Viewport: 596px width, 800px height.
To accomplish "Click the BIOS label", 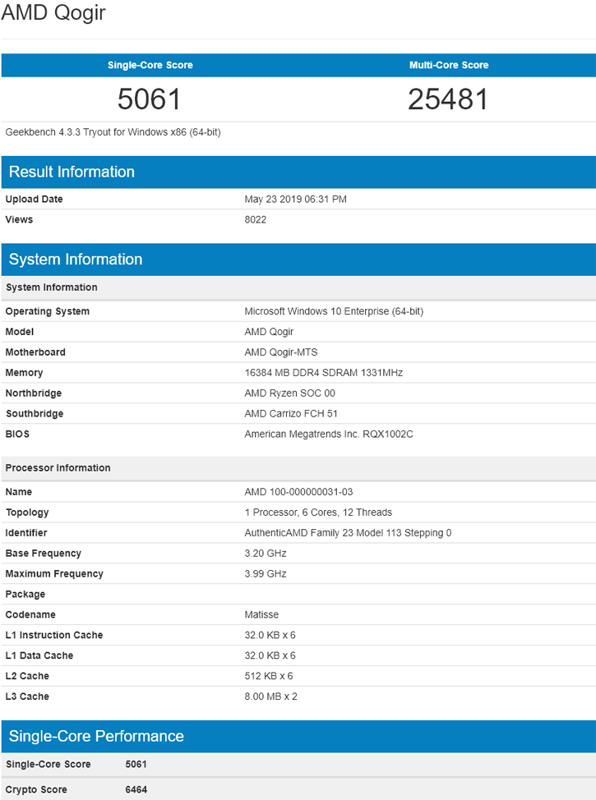I will (x=17, y=434).
